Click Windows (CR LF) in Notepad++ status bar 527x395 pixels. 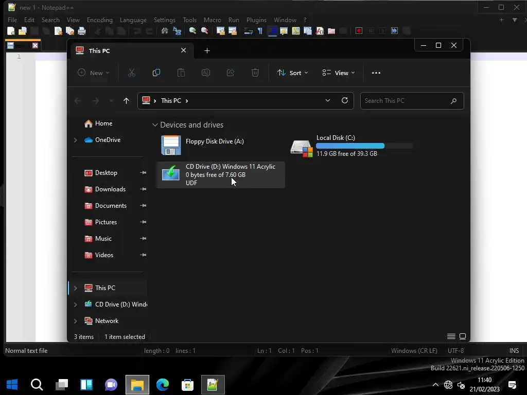click(x=414, y=351)
